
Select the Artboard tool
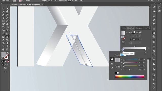click(x=3, y=46)
